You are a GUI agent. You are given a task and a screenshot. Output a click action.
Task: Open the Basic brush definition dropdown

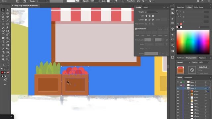(81, 1)
